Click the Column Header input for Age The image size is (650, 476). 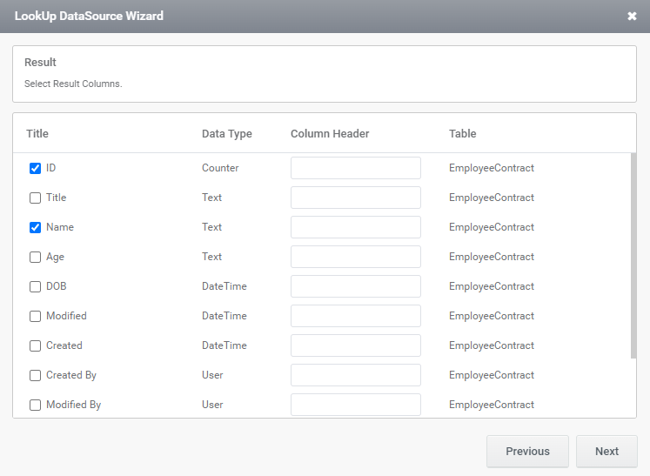(x=356, y=257)
